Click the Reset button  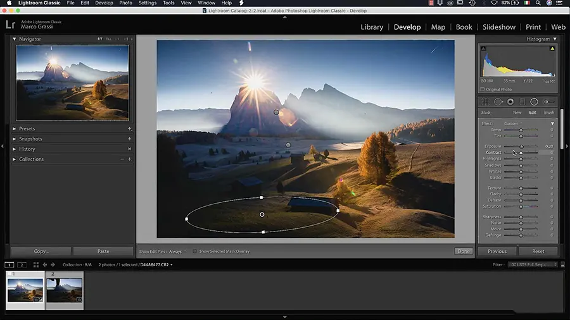538,251
